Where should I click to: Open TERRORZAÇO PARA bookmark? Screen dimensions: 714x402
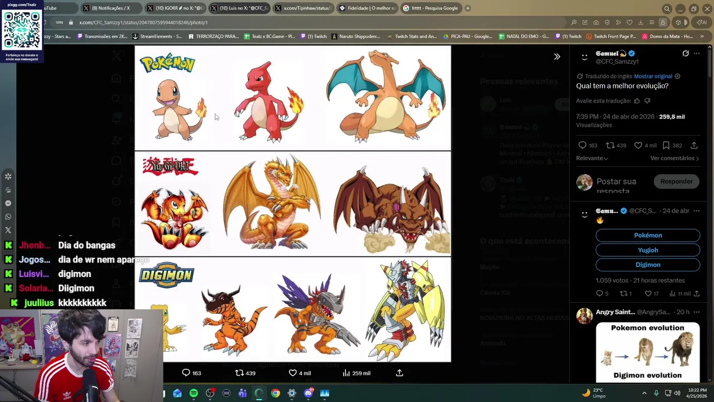point(214,36)
